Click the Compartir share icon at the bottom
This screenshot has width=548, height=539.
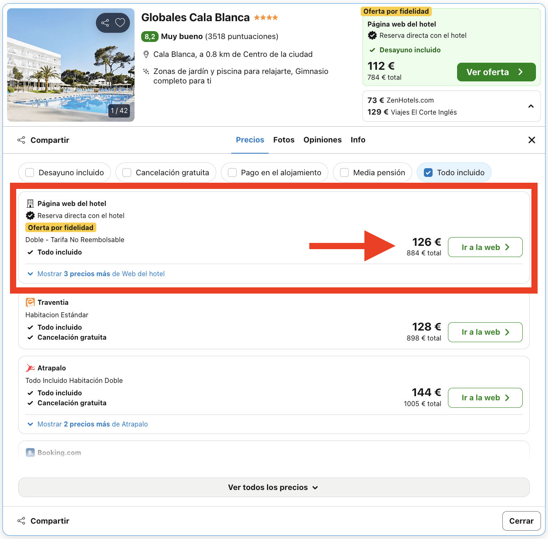(x=21, y=521)
